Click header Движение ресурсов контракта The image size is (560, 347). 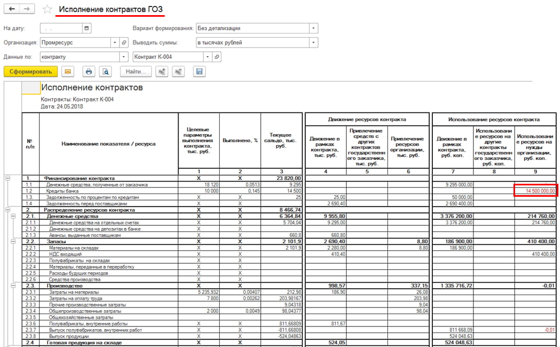point(367,119)
